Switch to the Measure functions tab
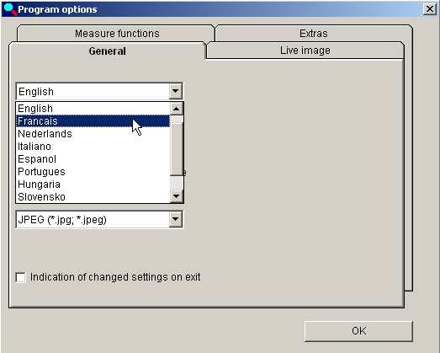The height and width of the screenshot is (353, 440). coord(117,34)
